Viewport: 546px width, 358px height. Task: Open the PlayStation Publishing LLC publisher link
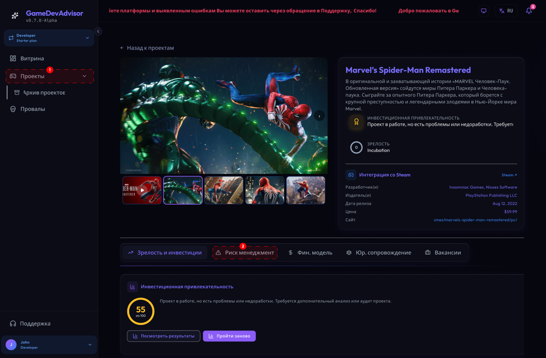[x=491, y=196]
